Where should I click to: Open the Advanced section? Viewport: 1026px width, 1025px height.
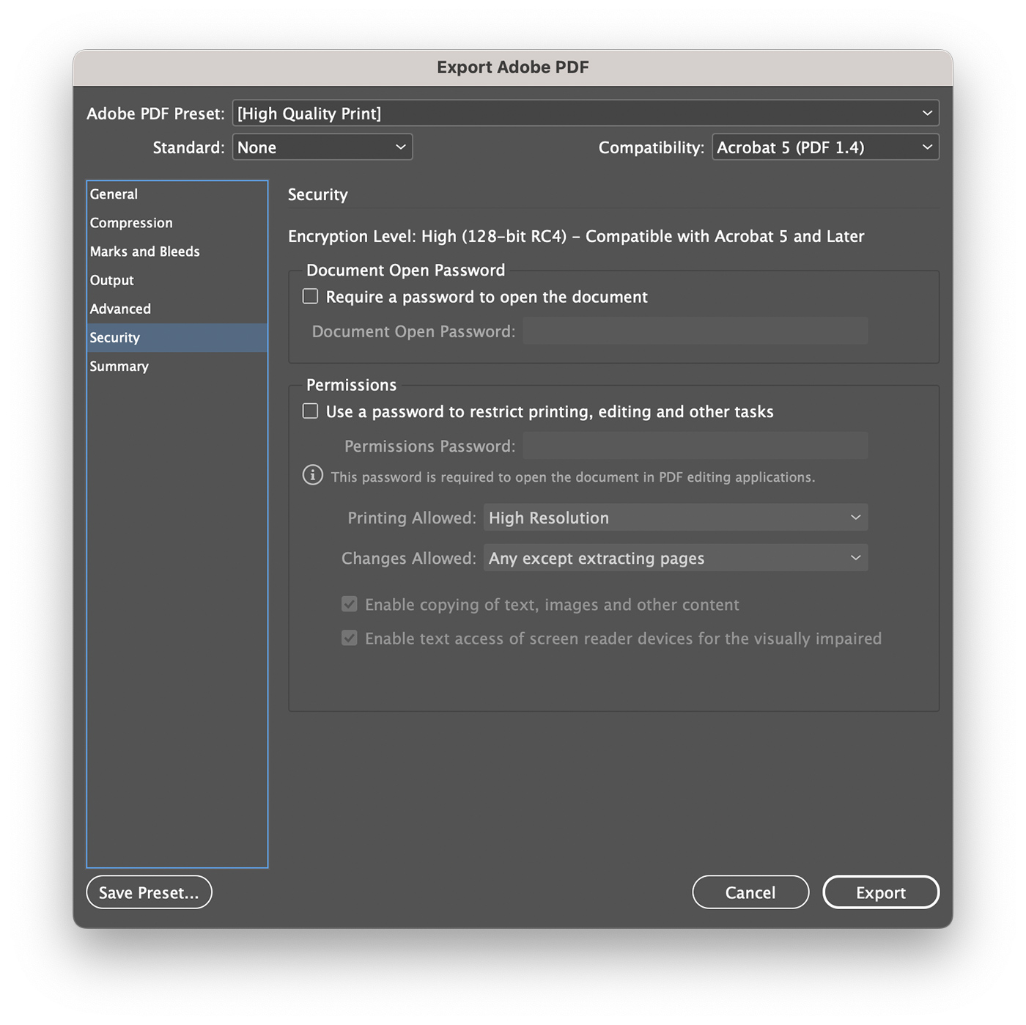point(177,309)
